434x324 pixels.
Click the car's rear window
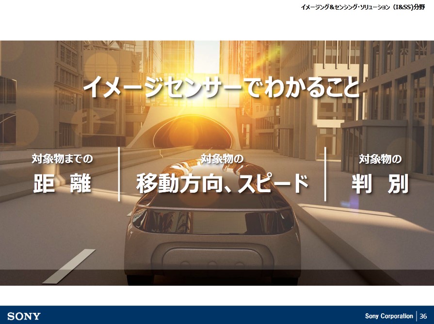click(x=213, y=220)
